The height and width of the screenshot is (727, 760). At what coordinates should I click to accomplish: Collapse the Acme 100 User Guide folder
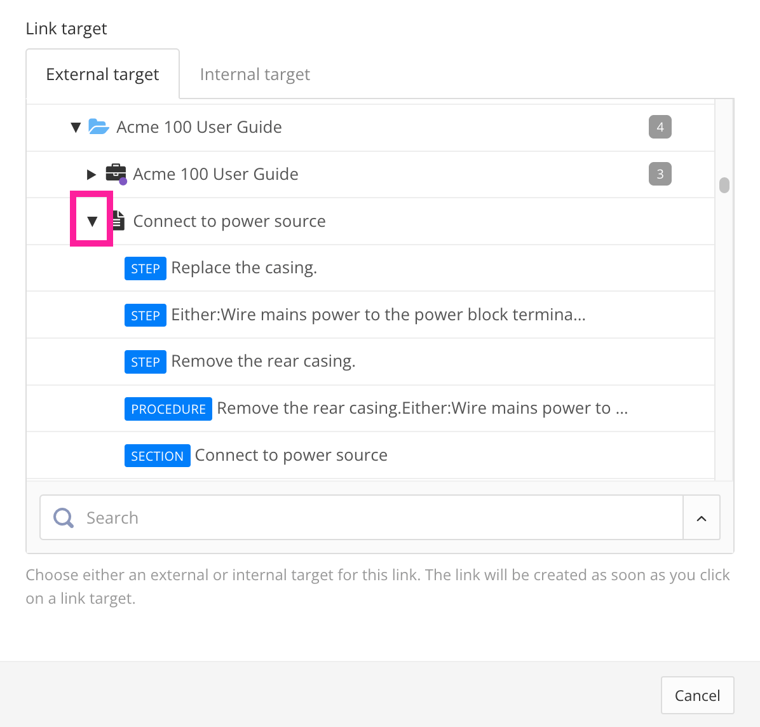click(75, 127)
